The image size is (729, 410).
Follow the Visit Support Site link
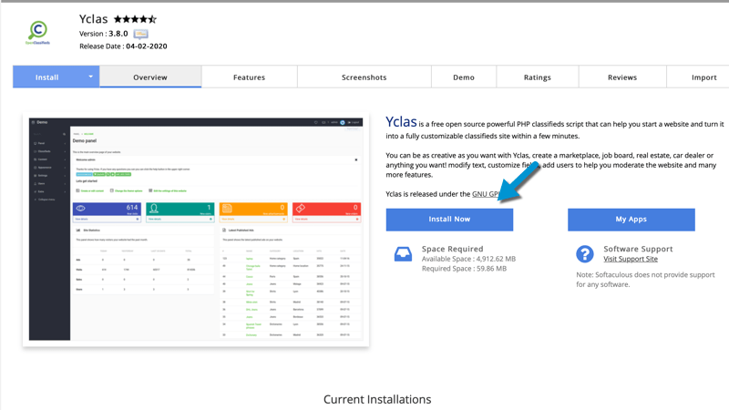pyautogui.click(x=631, y=259)
